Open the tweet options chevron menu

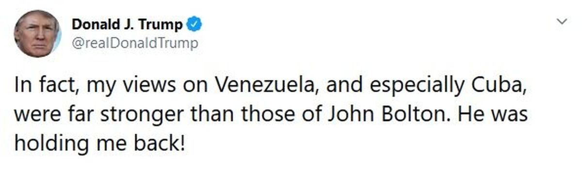click(x=562, y=21)
